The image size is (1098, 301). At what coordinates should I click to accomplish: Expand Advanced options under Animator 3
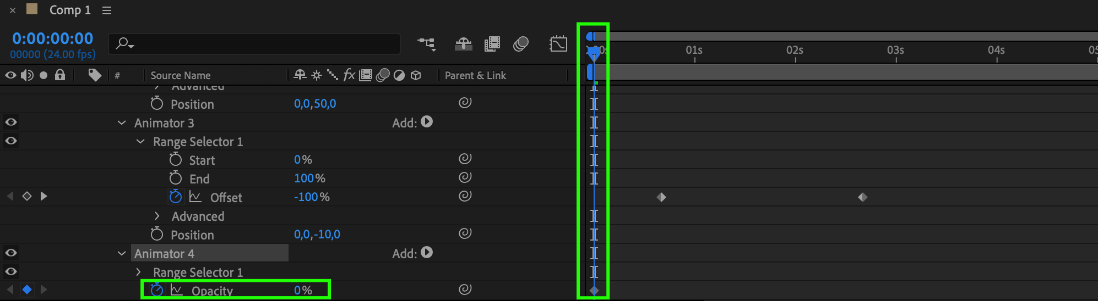[157, 216]
